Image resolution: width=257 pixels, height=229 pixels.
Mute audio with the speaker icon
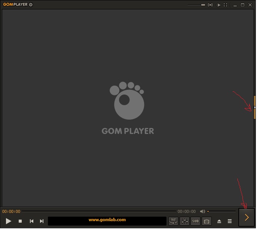203,212
